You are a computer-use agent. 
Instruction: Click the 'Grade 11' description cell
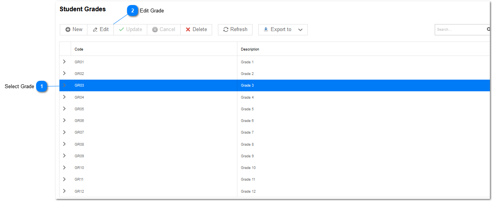coord(364,179)
